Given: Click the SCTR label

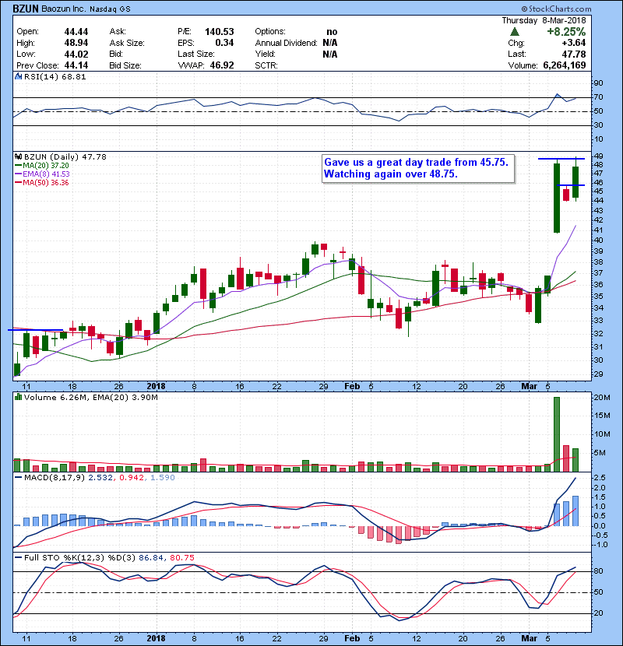Looking at the screenshot, I should click(x=266, y=65).
